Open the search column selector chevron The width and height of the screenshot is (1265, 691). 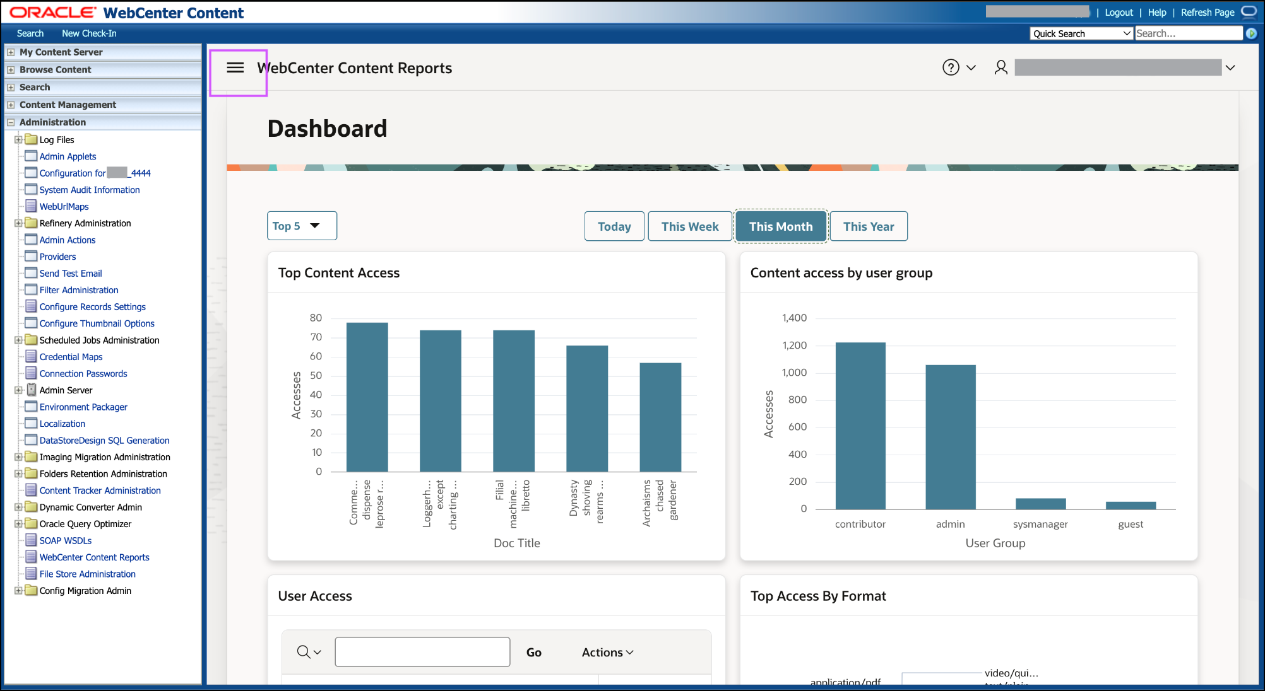point(318,653)
